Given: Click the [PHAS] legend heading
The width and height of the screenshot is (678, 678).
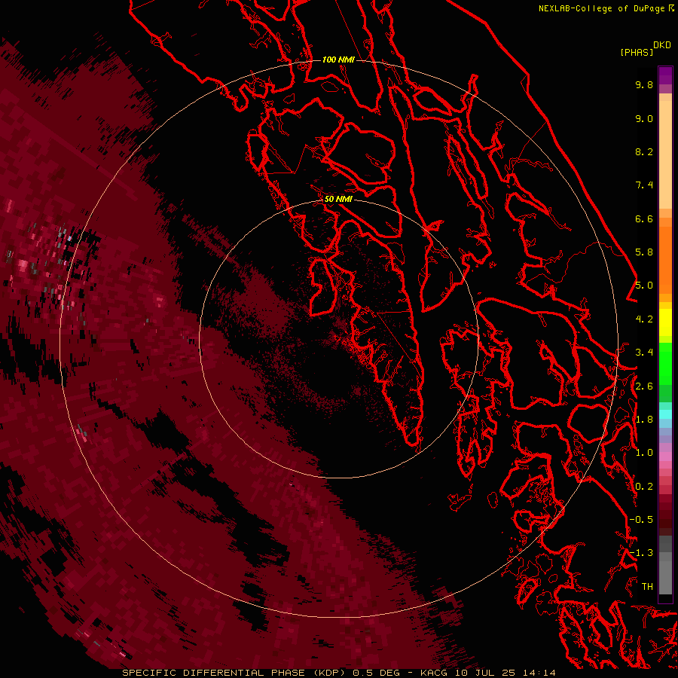Looking at the screenshot, I should point(637,52).
